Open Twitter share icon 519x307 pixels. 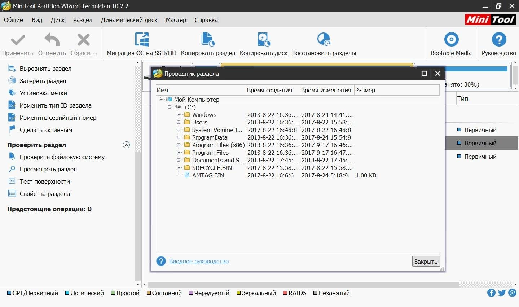[x=502, y=293]
